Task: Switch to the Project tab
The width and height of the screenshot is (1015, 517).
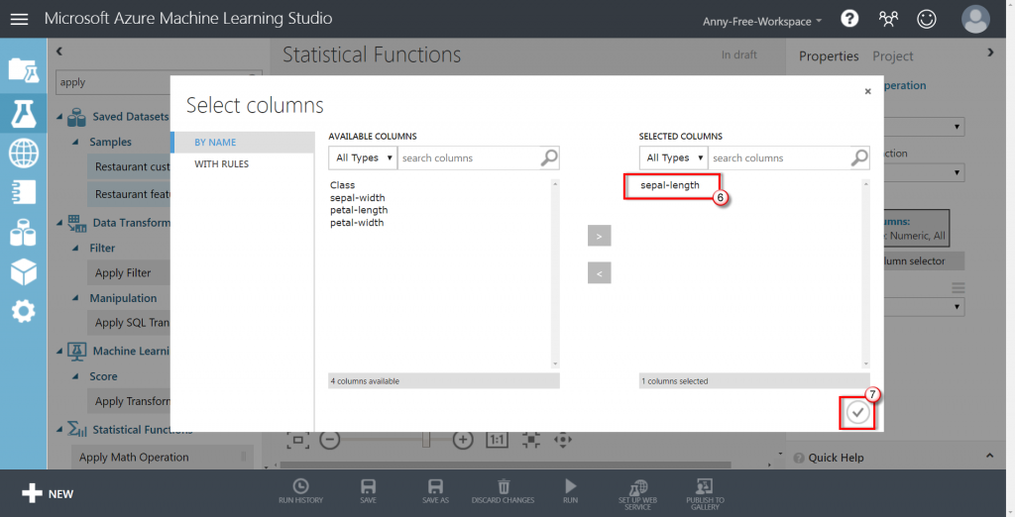Action: pos(893,56)
